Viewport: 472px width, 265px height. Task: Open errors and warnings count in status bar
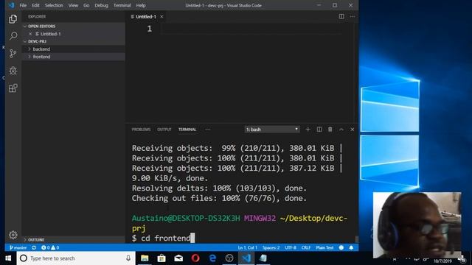tap(50, 247)
